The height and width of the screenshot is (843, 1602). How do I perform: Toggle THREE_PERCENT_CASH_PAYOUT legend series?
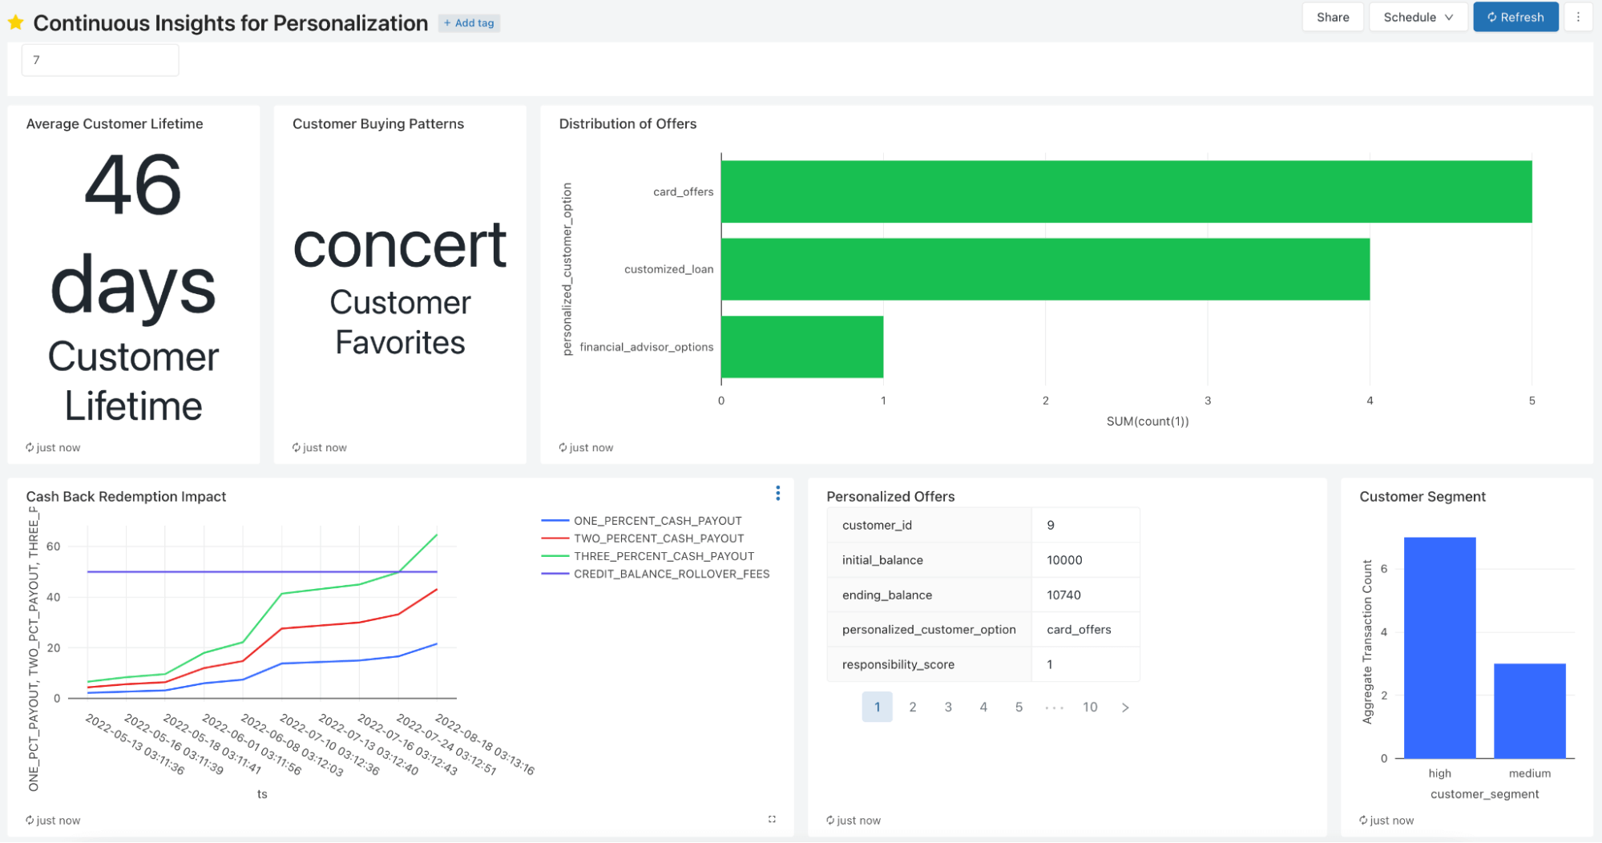point(664,556)
